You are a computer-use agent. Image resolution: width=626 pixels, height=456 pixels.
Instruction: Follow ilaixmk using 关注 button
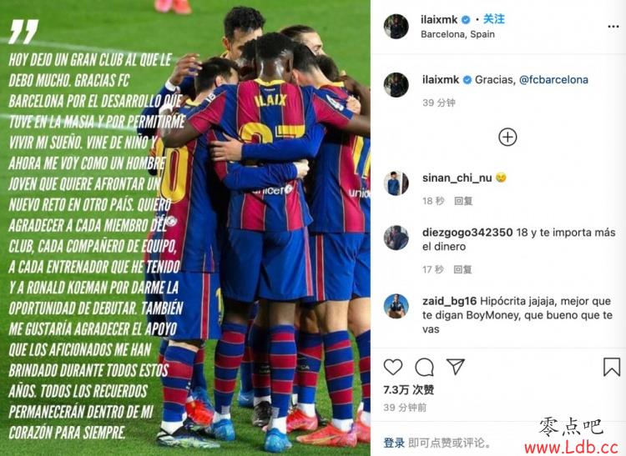coord(494,18)
